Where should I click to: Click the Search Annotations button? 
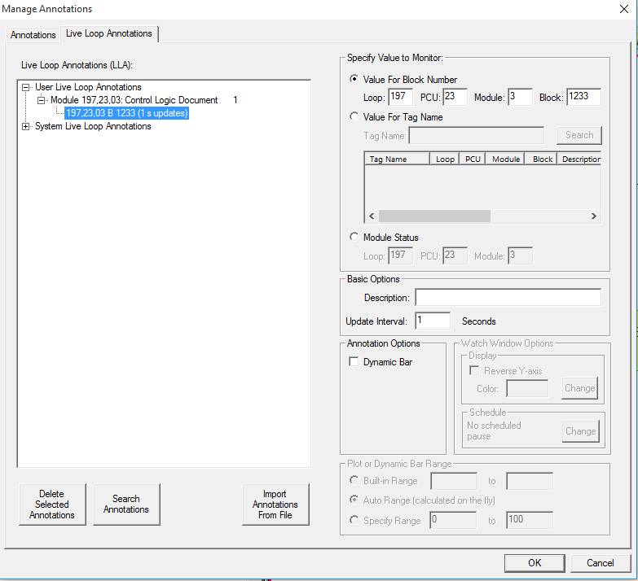pyautogui.click(x=126, y=505)
